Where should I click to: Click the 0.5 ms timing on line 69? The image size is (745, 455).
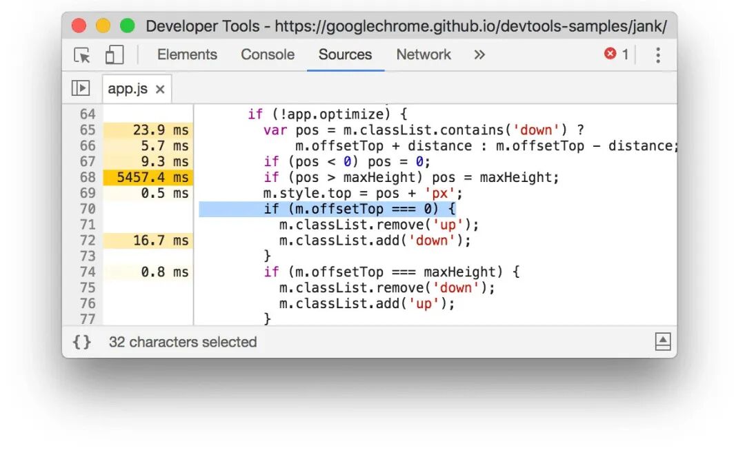coord(148,193)
